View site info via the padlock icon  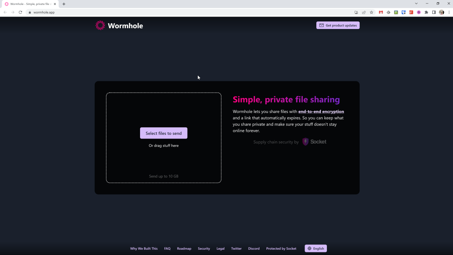click(30, 12)
